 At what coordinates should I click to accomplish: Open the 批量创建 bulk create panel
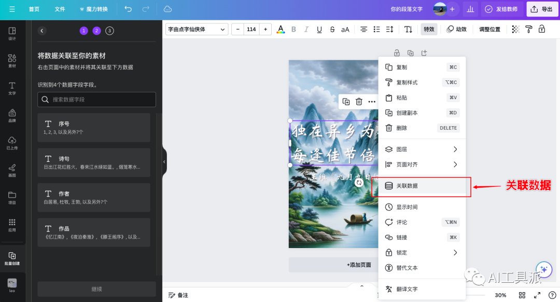tap(12, 258)
